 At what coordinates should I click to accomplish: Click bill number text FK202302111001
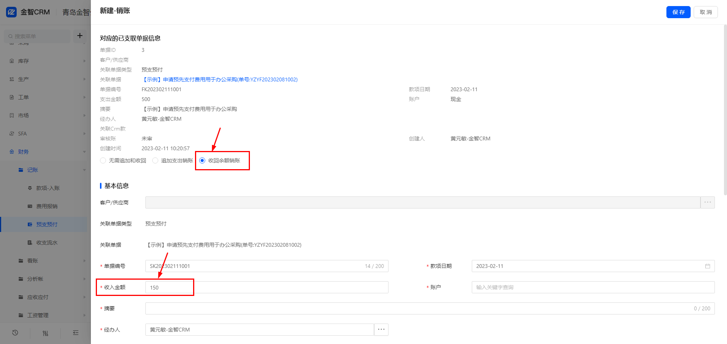[161, 89]
